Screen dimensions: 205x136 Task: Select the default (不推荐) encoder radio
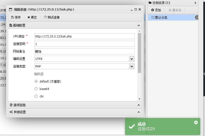coord(36,81)
